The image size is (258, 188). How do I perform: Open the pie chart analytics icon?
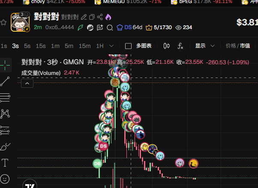pyautogui.click(x=90, y=27)
